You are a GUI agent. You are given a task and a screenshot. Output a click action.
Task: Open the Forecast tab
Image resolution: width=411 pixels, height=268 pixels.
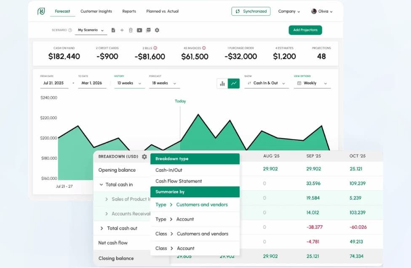point(62,11)
